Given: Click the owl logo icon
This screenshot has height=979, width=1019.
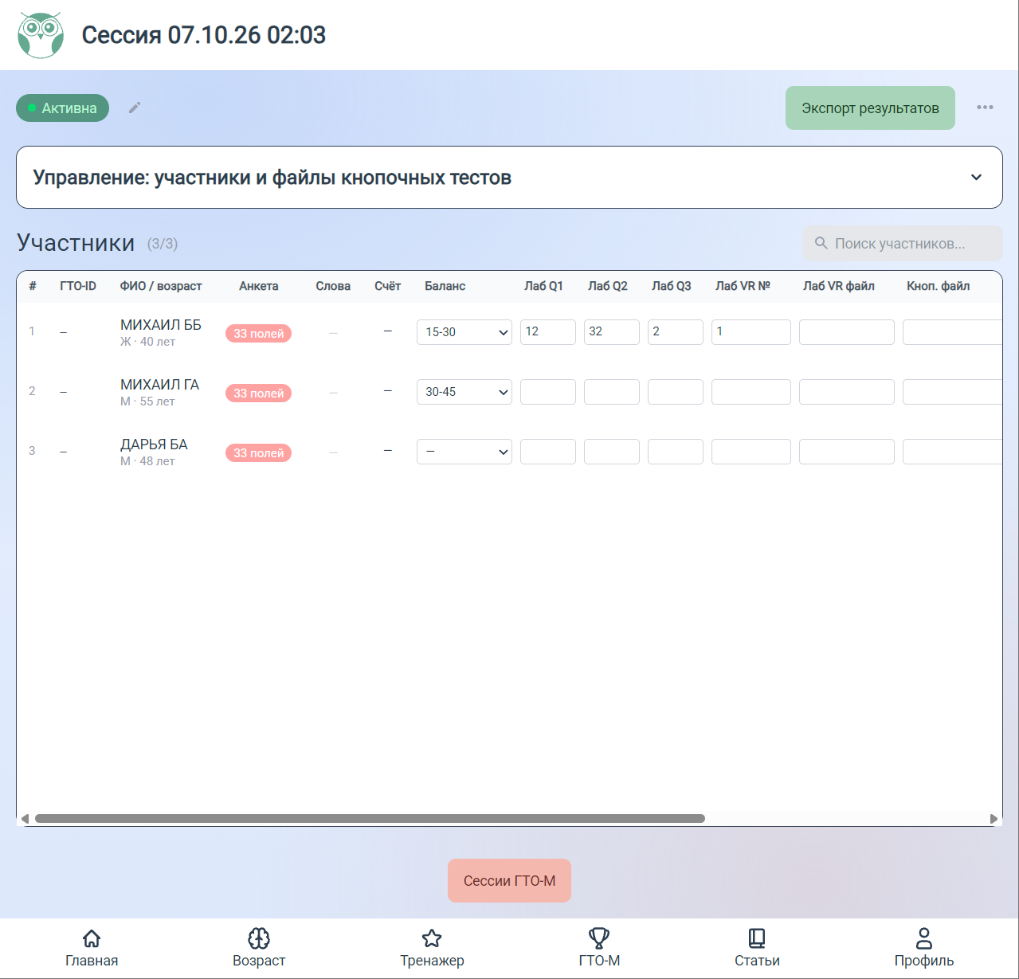Looking at the screenshot, I should point(41,35).
